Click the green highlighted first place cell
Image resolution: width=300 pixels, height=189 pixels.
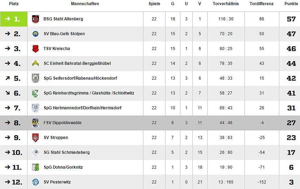click(x=14, y=19)
